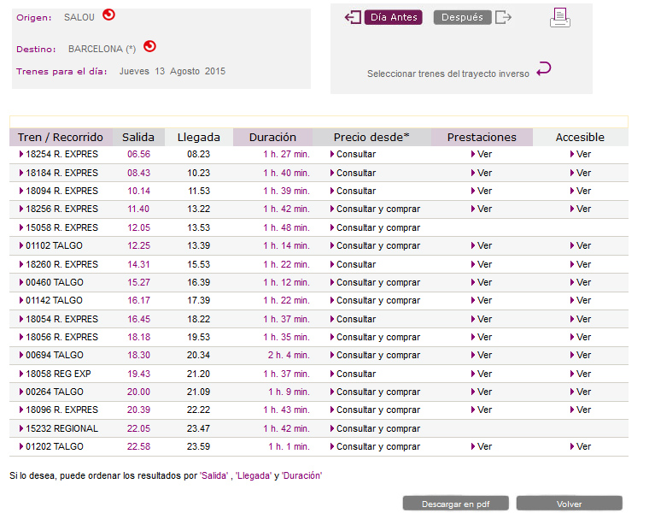Open route of train 18058 REG EXP
Screen dimensions: 655x513
point(56,374)
